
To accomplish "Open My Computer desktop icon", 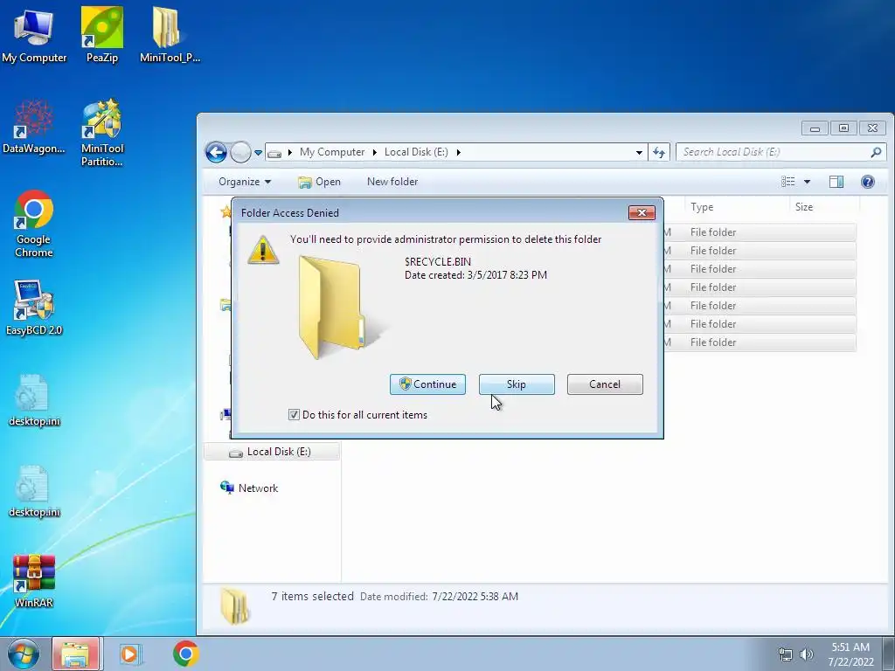I will tap(34, 35).
